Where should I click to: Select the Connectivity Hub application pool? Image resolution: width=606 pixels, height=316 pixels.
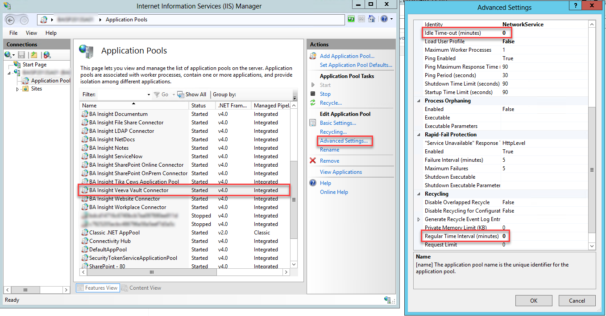110,241
